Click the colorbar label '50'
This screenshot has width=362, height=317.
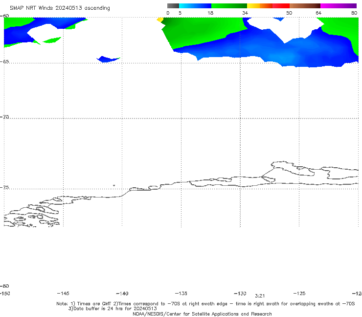pyautogui.click(x=289, y=13)
